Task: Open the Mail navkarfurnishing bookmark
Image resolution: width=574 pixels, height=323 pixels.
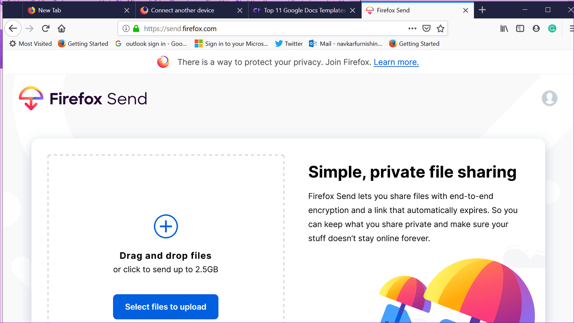Action: point(346,44)
